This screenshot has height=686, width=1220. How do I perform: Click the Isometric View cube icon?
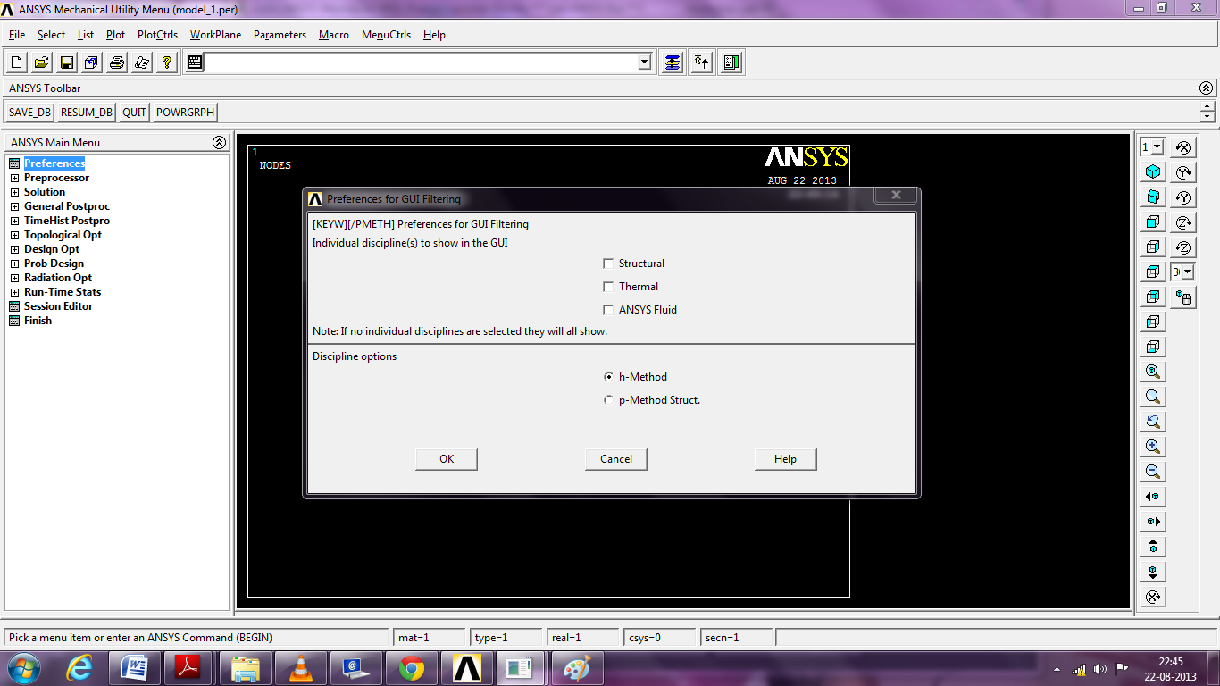click(x=1153, y=171)
